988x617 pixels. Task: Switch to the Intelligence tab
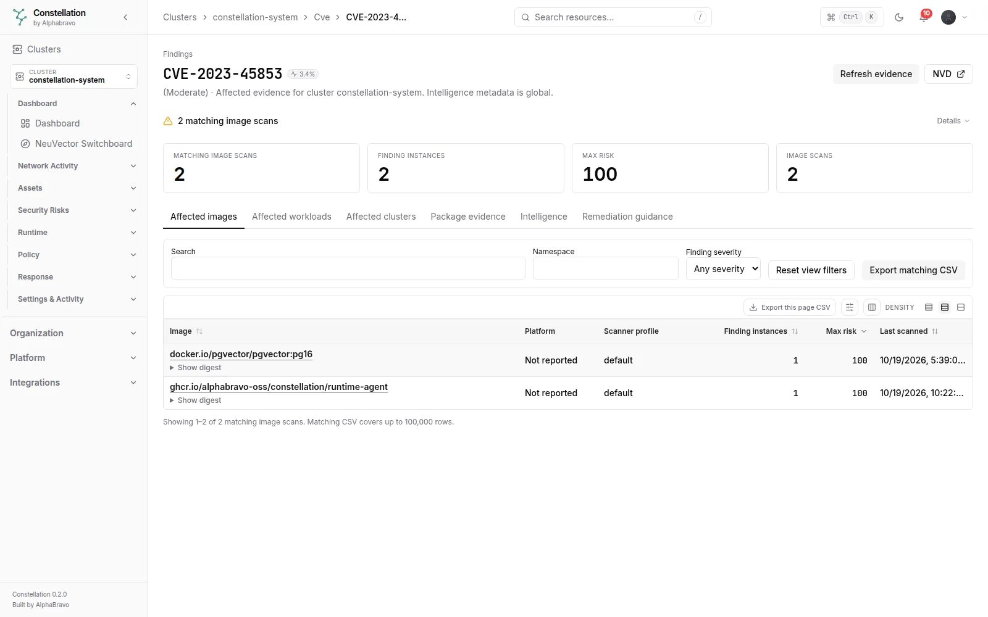coord(544,217)
